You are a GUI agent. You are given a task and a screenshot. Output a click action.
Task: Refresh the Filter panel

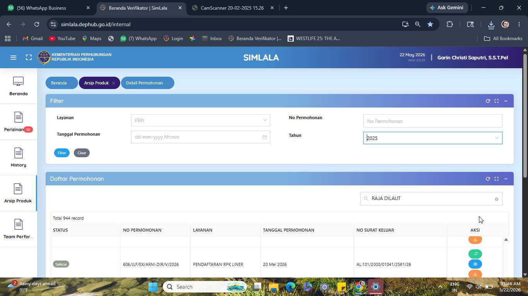tap(488, 101)
